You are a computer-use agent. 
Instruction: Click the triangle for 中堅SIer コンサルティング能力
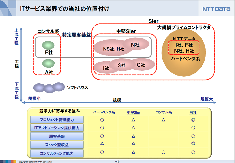point(133,152)
